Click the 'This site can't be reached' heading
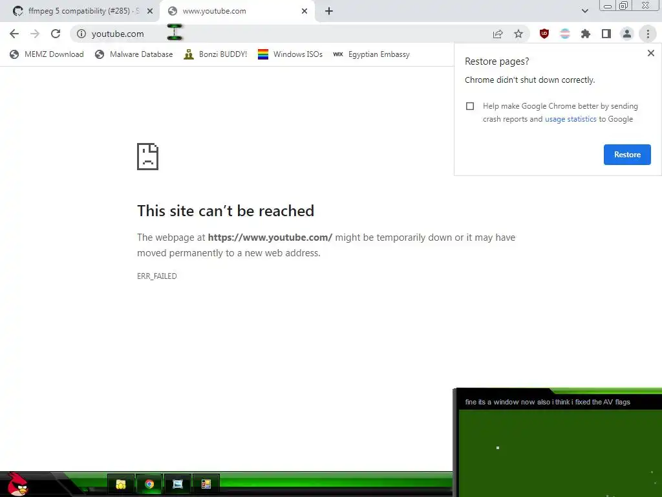Screen dimensions: 662x497 click(226, 211)
